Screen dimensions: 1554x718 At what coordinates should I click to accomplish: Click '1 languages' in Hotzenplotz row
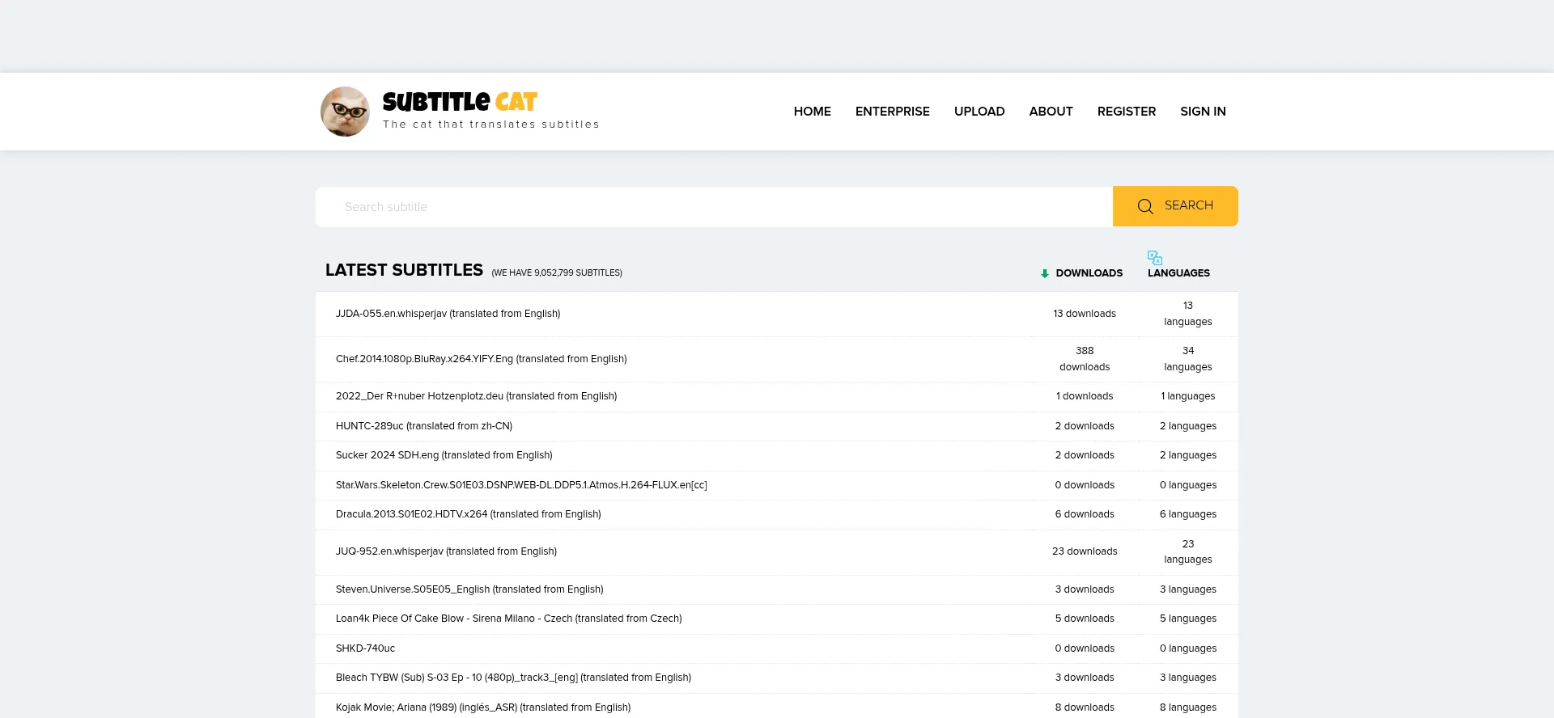[x=1188, y=396]
